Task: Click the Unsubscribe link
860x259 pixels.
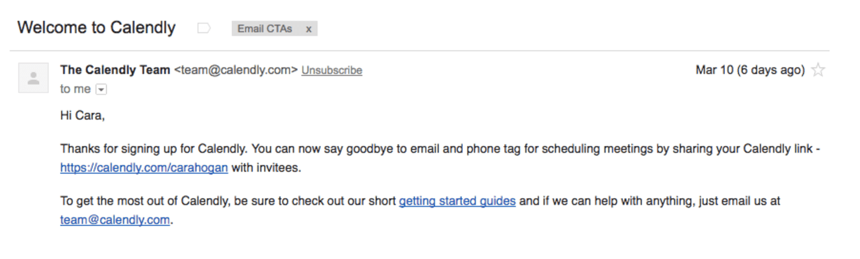Action: click(331, 71)
